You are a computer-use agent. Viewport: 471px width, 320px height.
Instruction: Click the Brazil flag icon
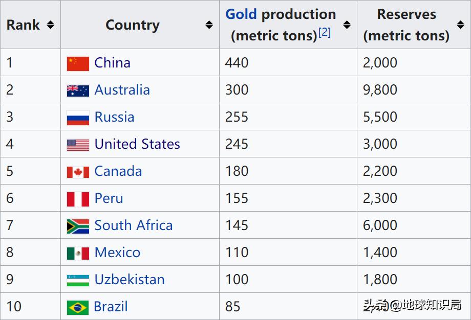[78, 307]
